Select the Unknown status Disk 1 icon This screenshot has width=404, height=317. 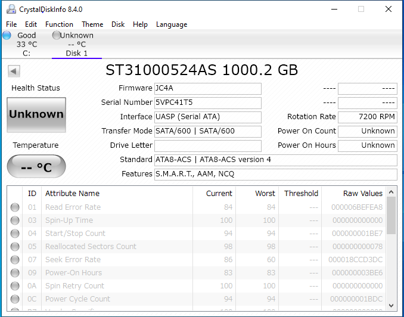(x=57, y=35)
